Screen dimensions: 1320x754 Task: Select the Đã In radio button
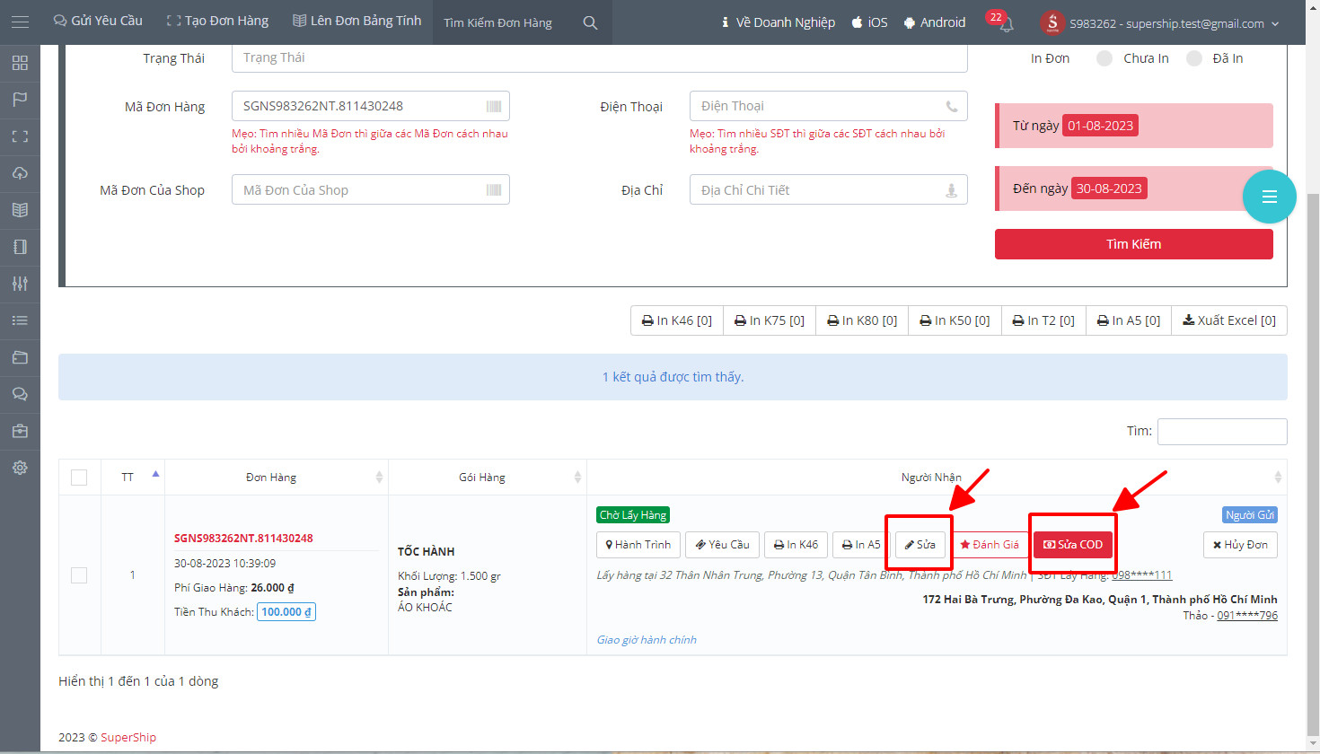(1194, 58)
